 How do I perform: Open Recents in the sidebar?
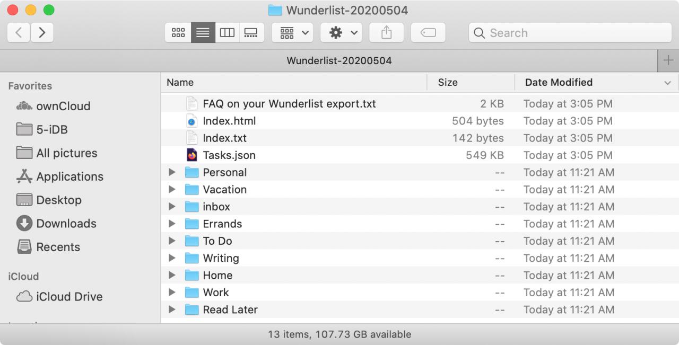click(x=48, y=247)
